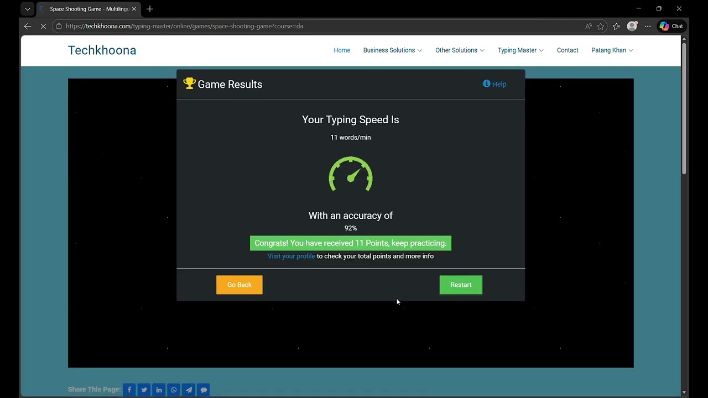Expand the Typing Master menu
Screen dimensions: 708x398
[520, 50]
